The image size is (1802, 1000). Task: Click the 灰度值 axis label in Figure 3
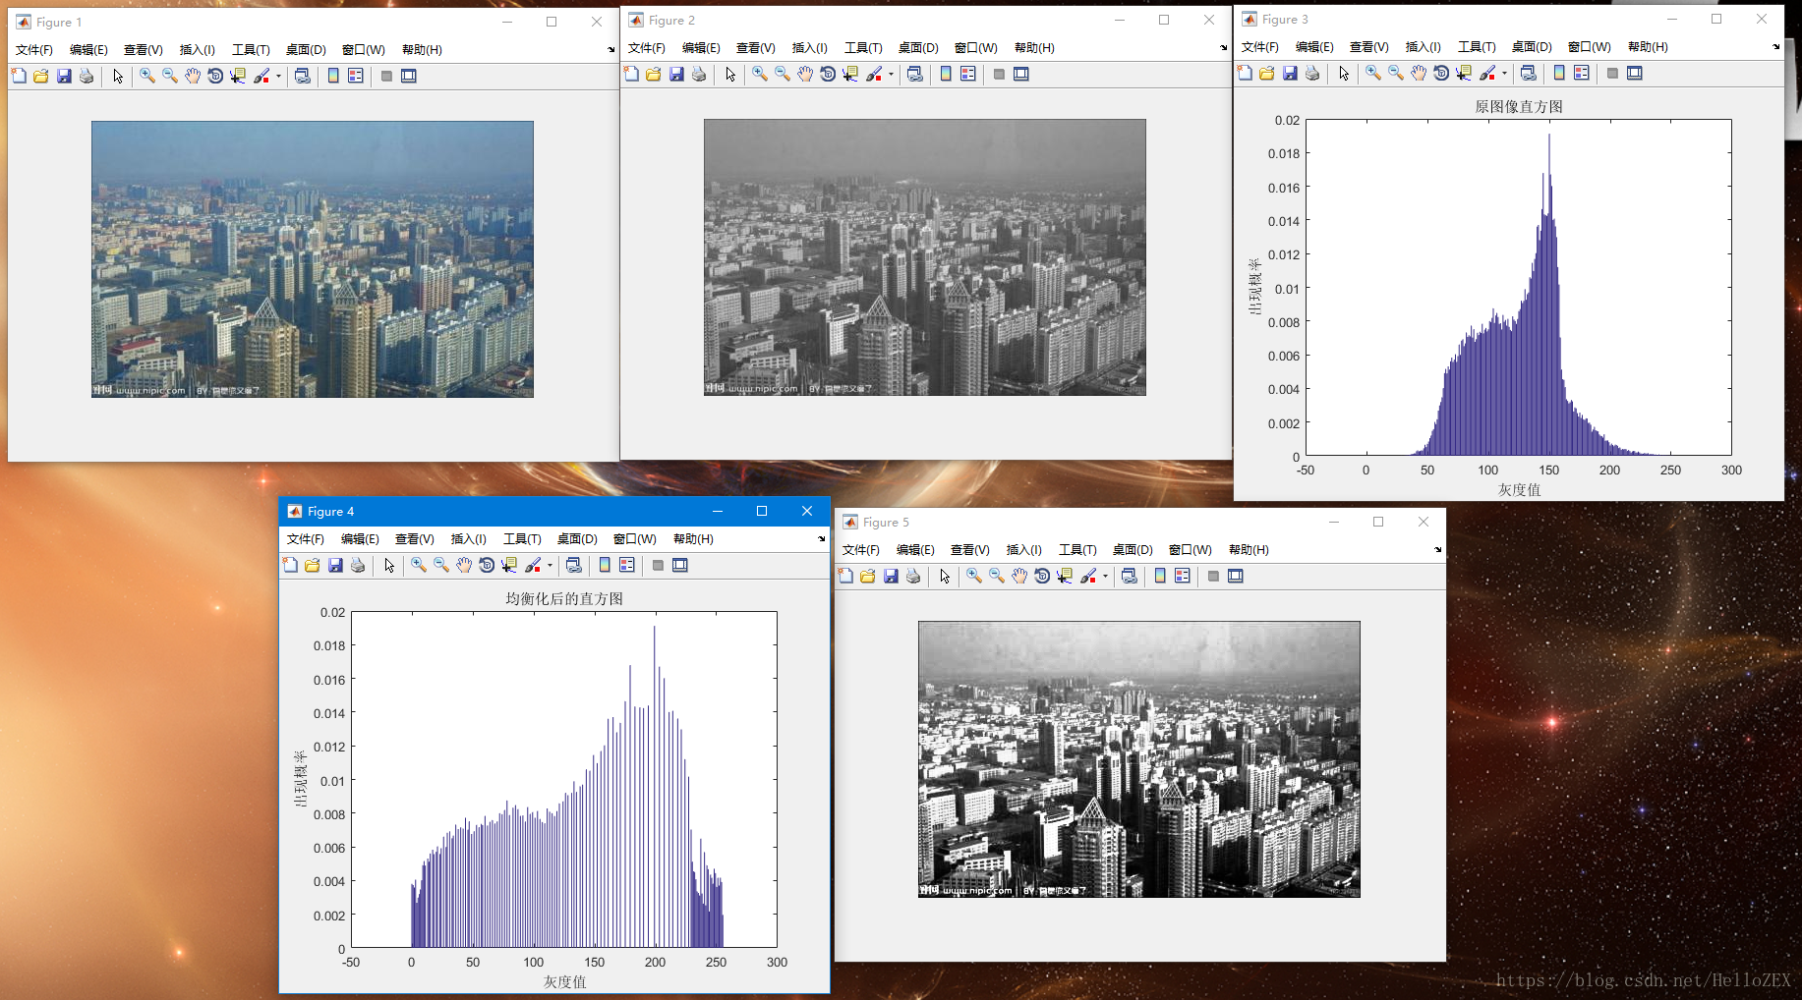coord(1519,490)
